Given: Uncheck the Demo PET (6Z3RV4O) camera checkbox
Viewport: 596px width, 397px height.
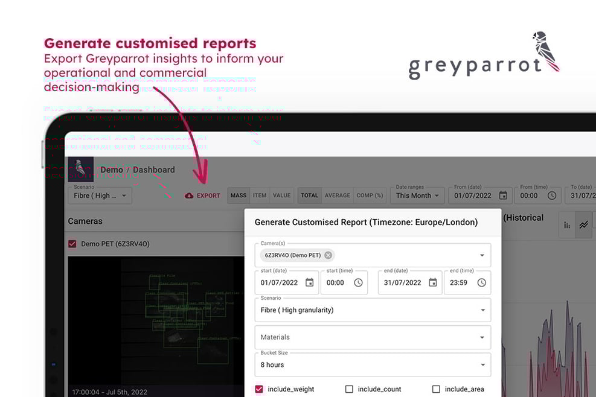Looking at the screenshot, I should (72, 244).
